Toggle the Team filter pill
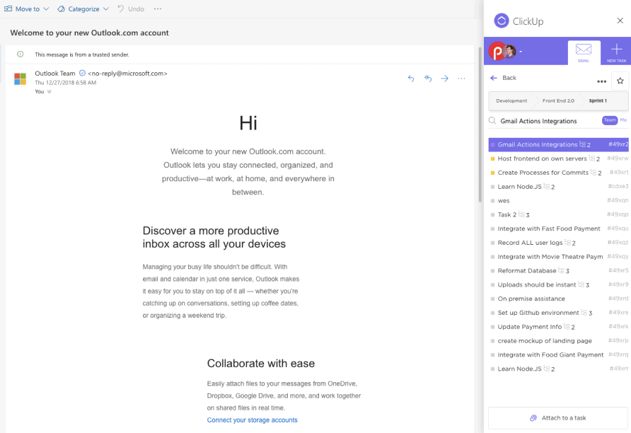This screenshot has height=433, width=631. pos(609,120)
